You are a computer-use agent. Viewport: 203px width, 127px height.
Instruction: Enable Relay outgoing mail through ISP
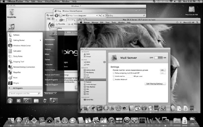114,73
